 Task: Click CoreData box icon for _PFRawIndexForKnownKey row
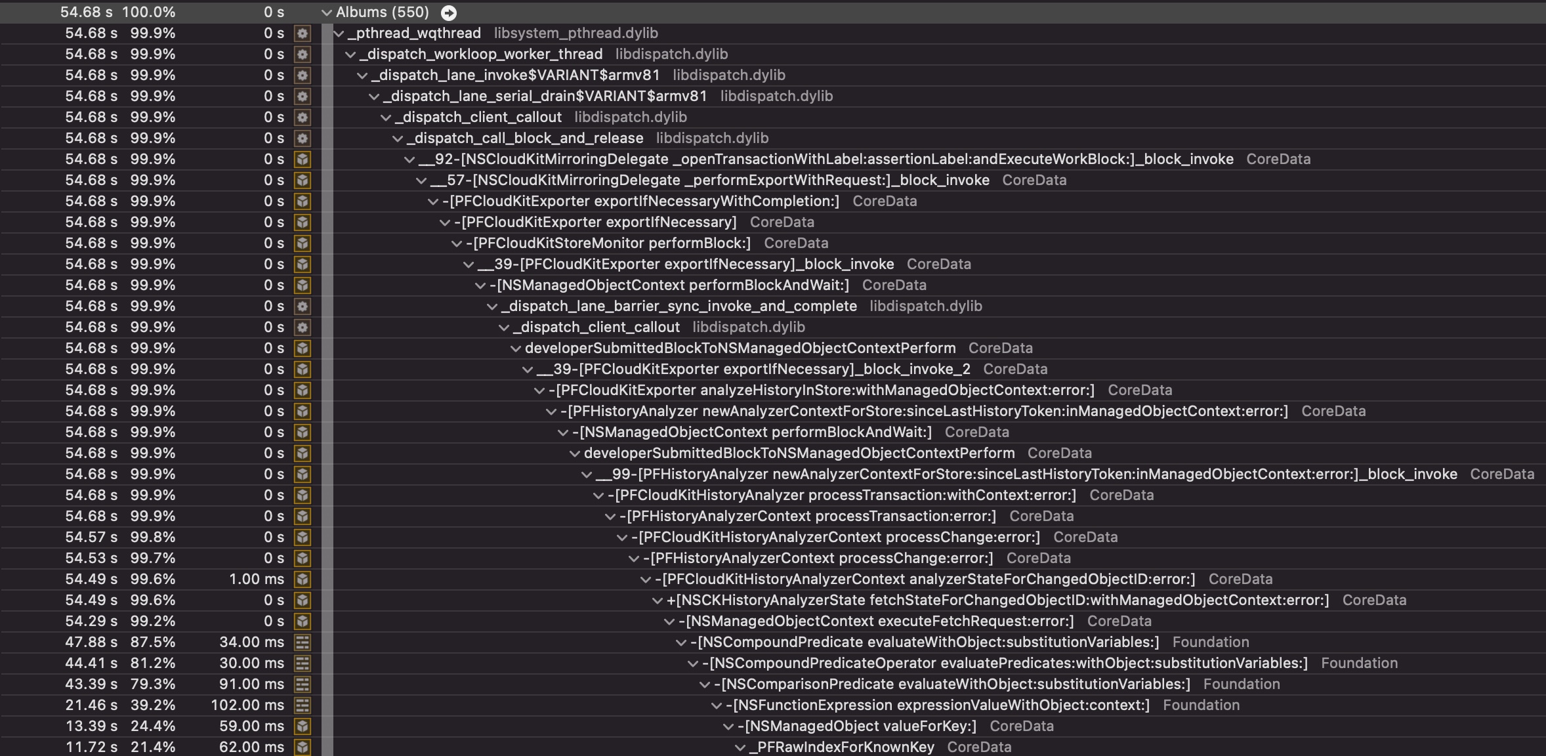pos(302,747)
